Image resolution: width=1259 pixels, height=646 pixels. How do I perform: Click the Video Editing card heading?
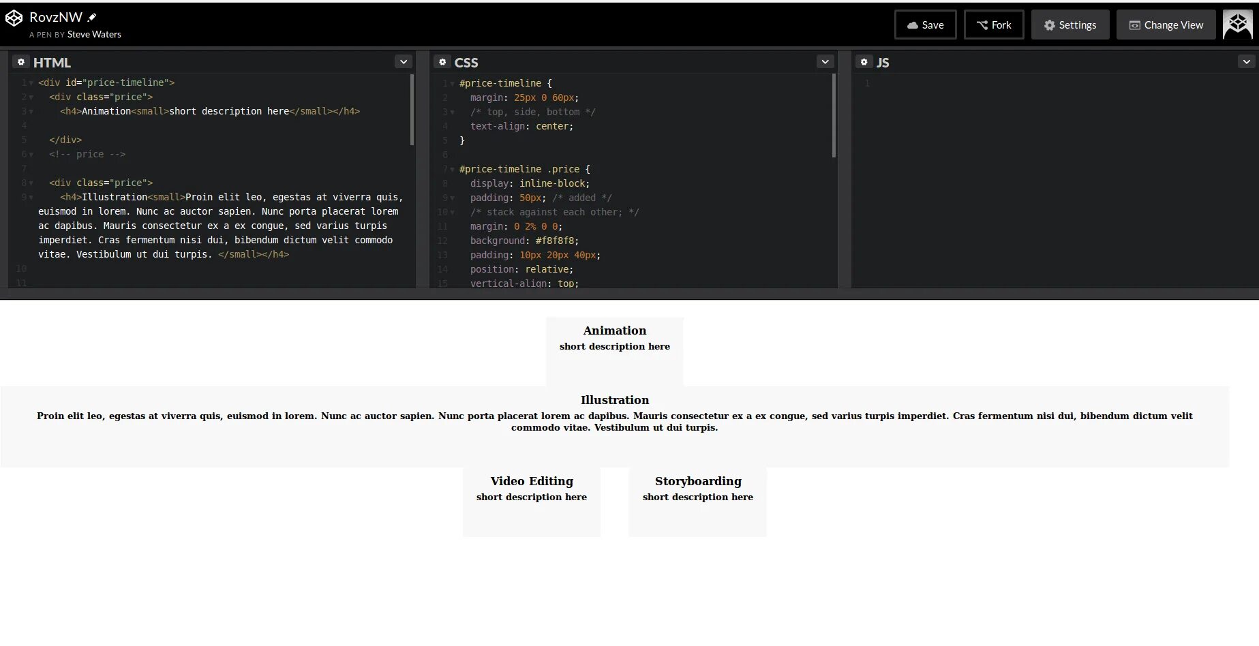point(532,481)
